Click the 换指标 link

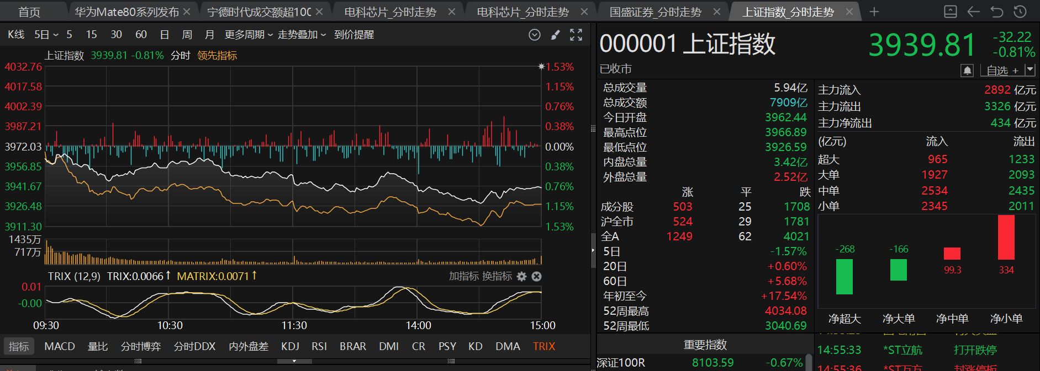click(x=497, y=276)
